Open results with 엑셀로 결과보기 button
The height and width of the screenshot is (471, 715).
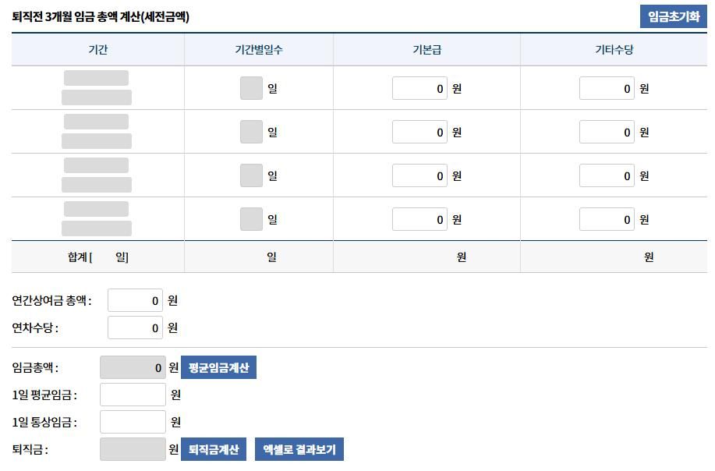pyautogui.click(x=299, y=449)
